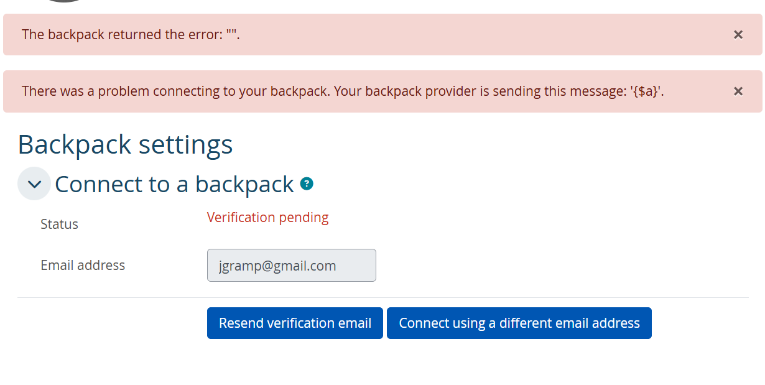Dismiss the 'backpack returned the error' alert
This screenshot has height=385, width=765.
tap(738, 35)
